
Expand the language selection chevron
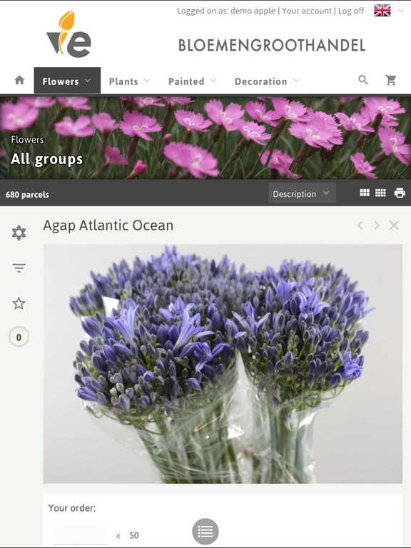click(x=401, y=11)
